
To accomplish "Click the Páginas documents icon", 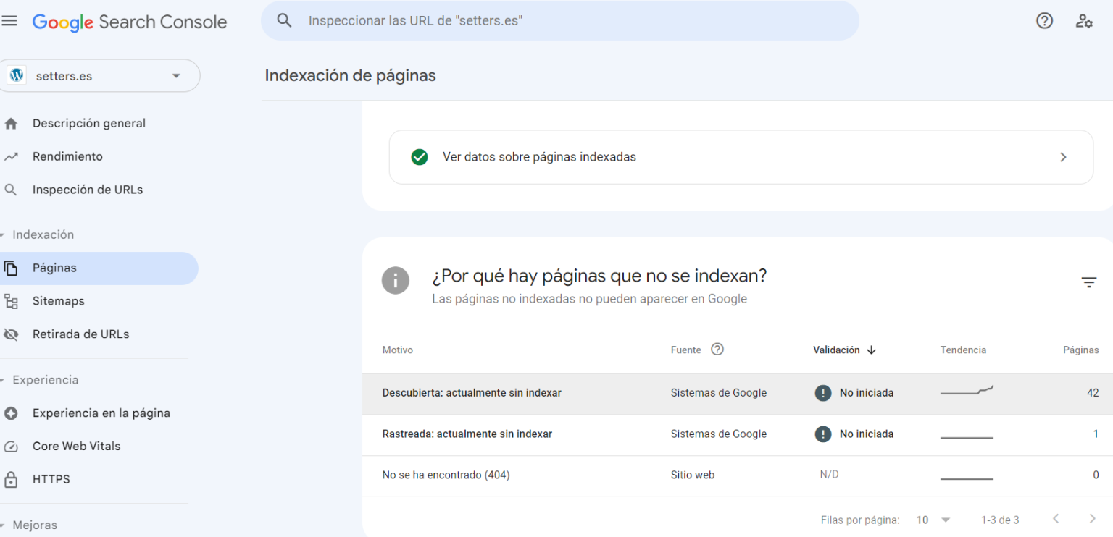I will point(11,268).
